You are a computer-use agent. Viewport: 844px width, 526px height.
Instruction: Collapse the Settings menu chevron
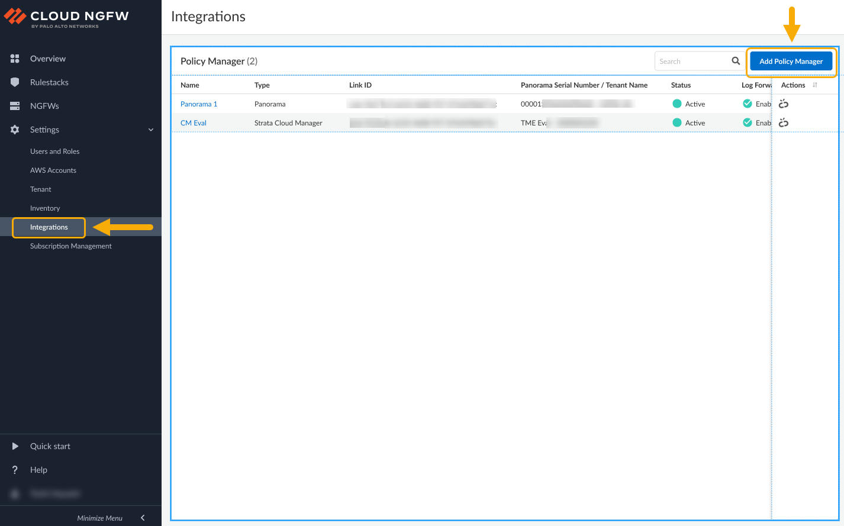point(151,130)
